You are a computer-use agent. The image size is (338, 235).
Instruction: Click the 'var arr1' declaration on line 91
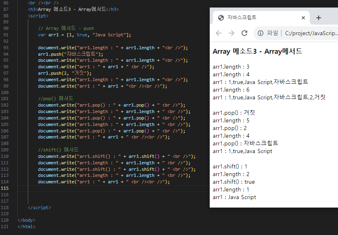point(85,35)
